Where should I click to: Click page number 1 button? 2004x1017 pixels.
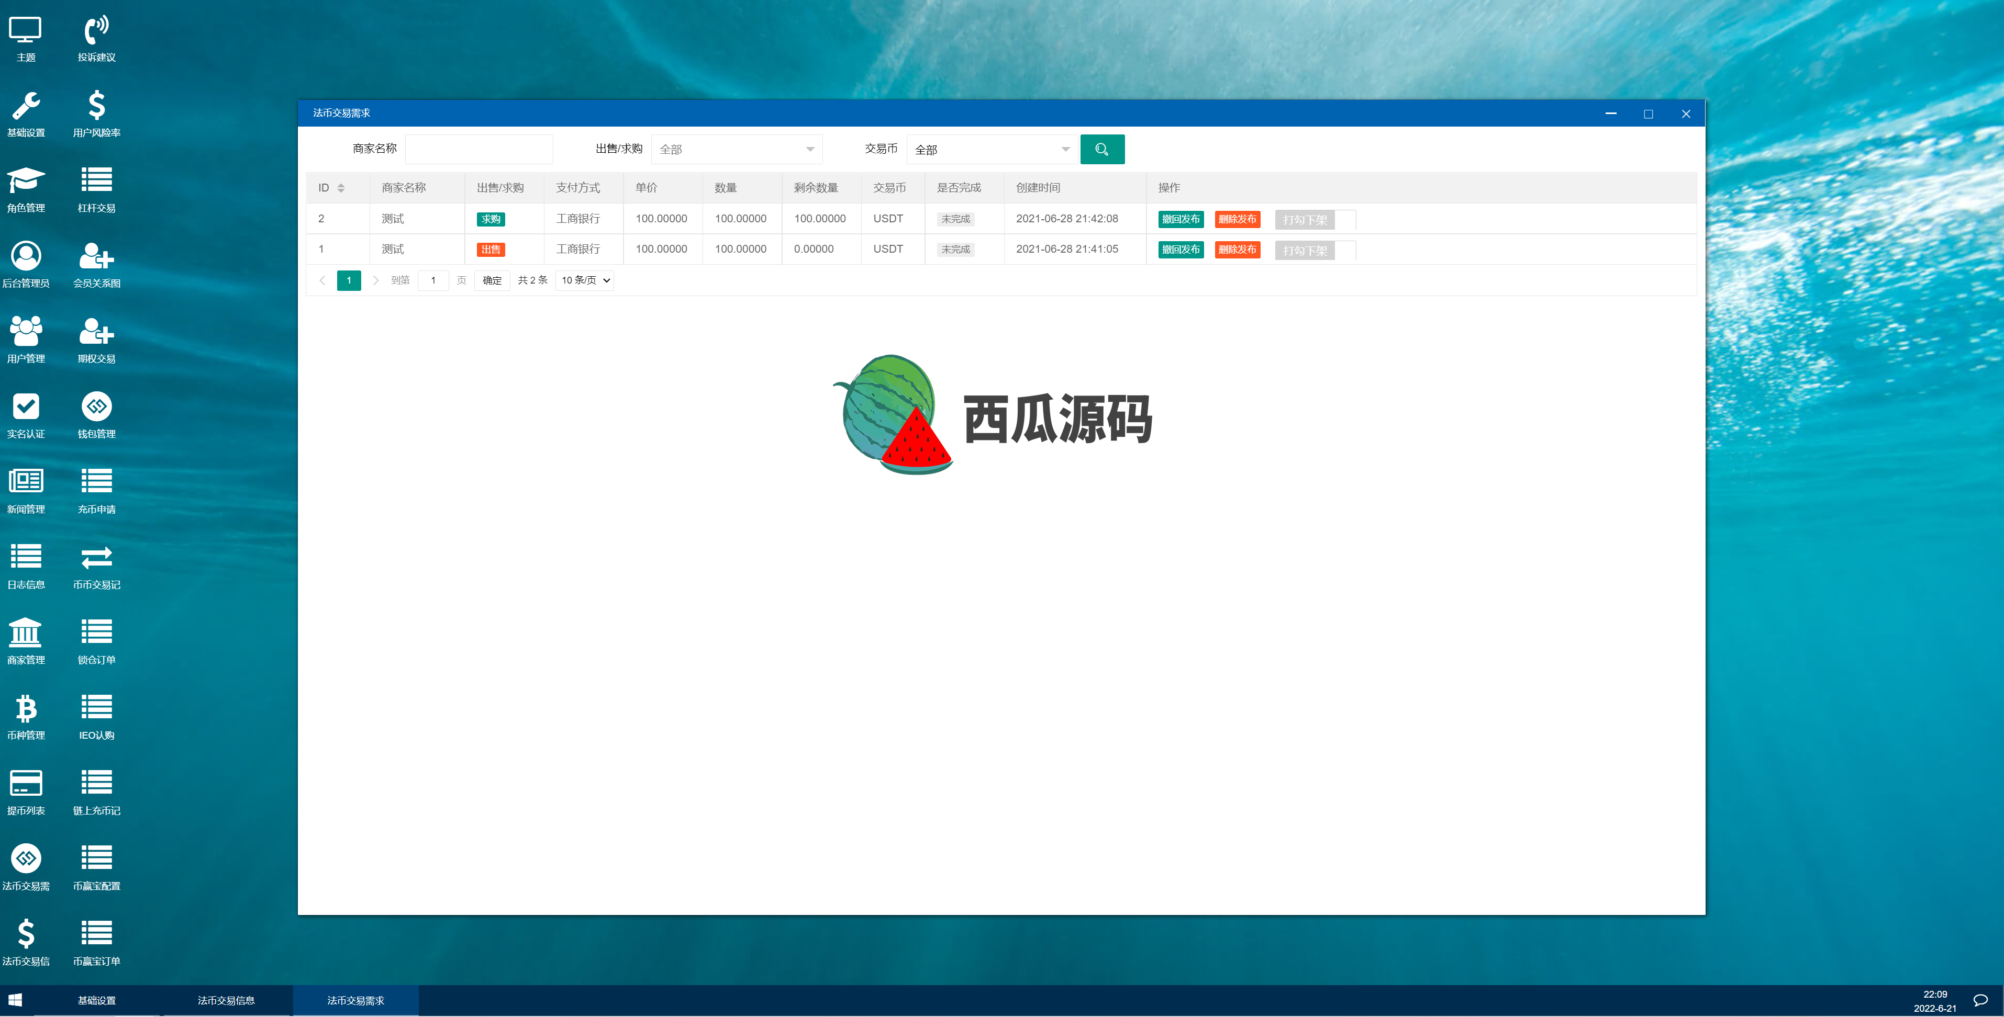tap(349, 281)
